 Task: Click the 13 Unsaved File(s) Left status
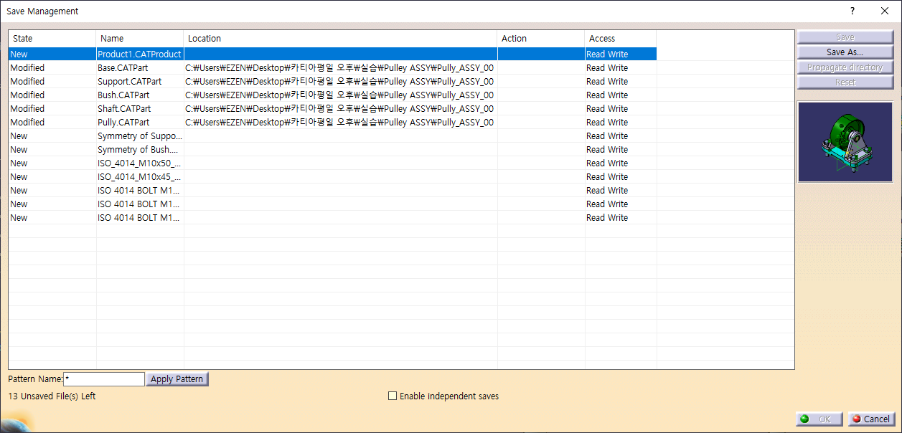coord(52,396)
